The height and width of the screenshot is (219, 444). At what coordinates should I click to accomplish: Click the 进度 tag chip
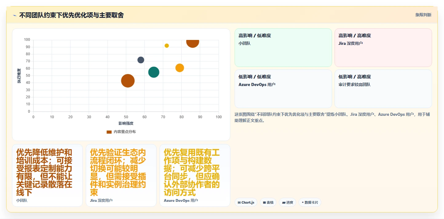[x=287, y=202]
